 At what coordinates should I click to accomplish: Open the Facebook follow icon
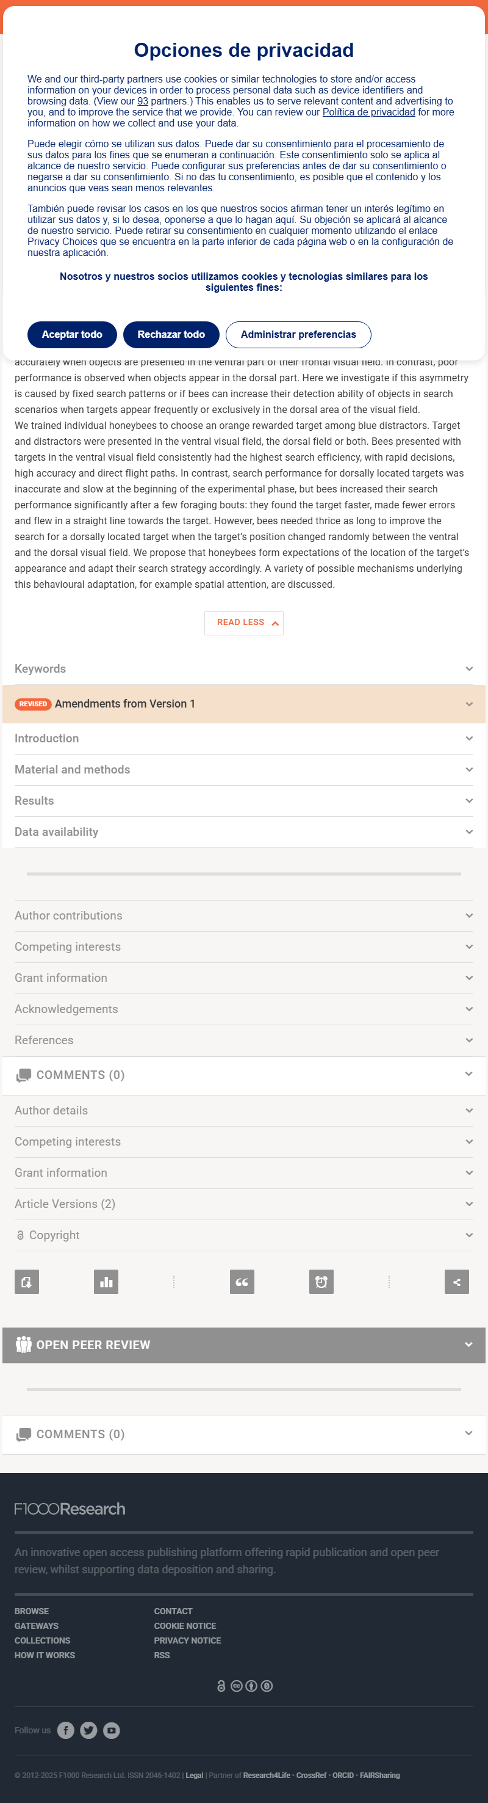click(x=66, y=1730)
